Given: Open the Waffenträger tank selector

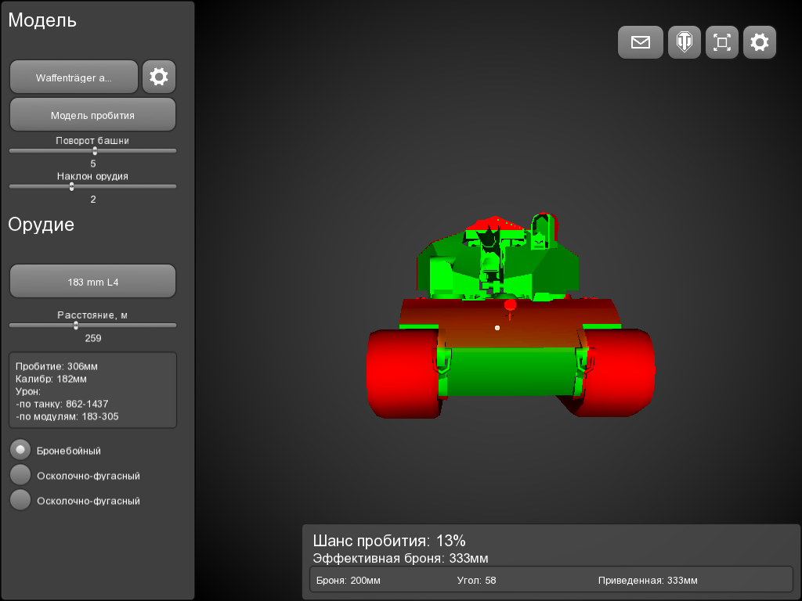Looking at the screenshot, I should pyautogui.click(x=74, y=77).
